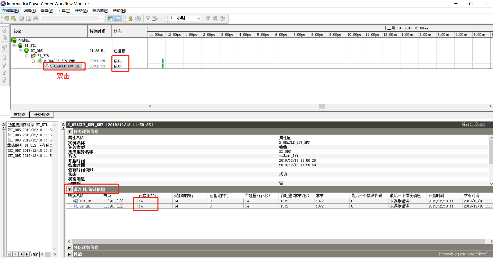493x259 pixels.
Task: Expand the 分区详细信息 section
Action: [70, 248]
